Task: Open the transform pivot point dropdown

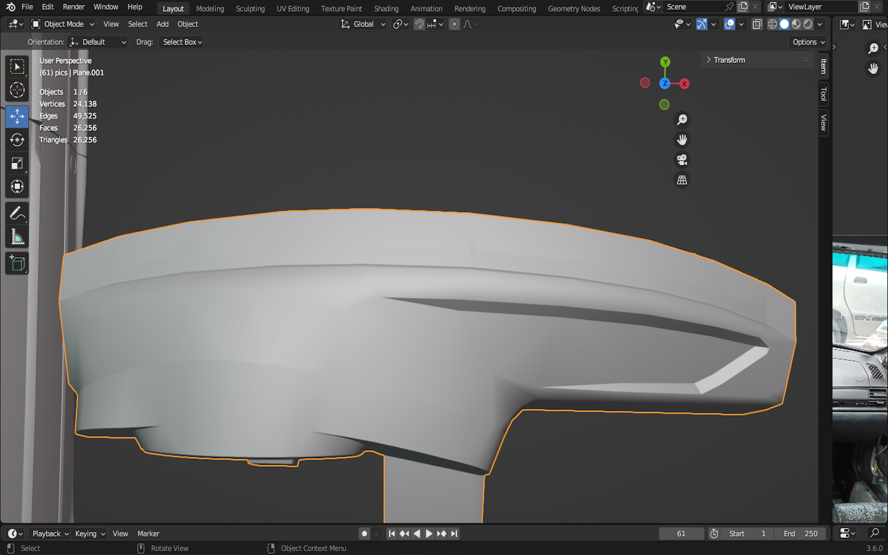Action: (x=401, y=24)
